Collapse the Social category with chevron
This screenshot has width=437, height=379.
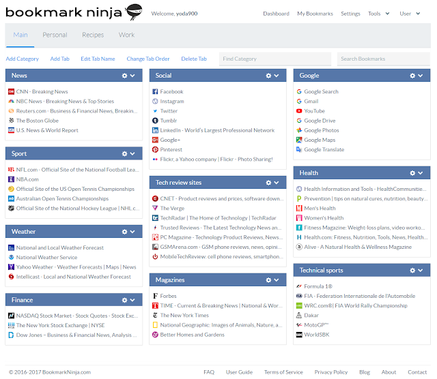pyautogui.click(x=276, y=76)
